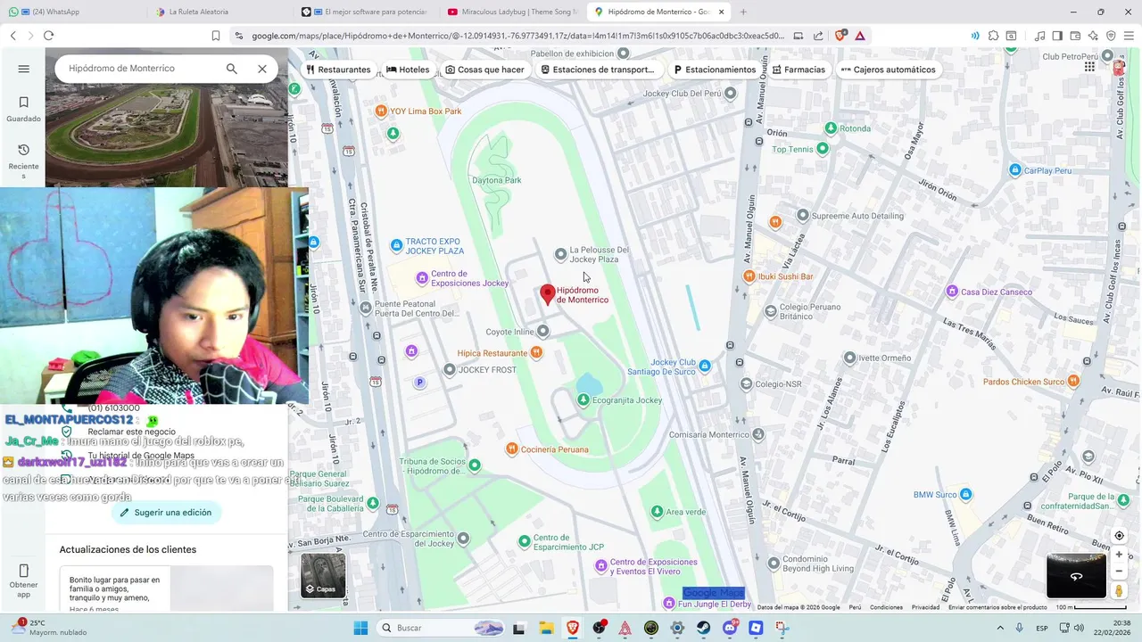Open Roblox from the taskbar

click(757, 628)
